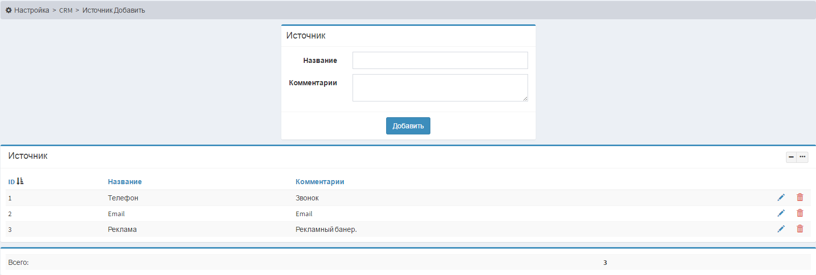Open the Настройка breadcrumb link
Screen dimensions: 816x275
point(32,10)
